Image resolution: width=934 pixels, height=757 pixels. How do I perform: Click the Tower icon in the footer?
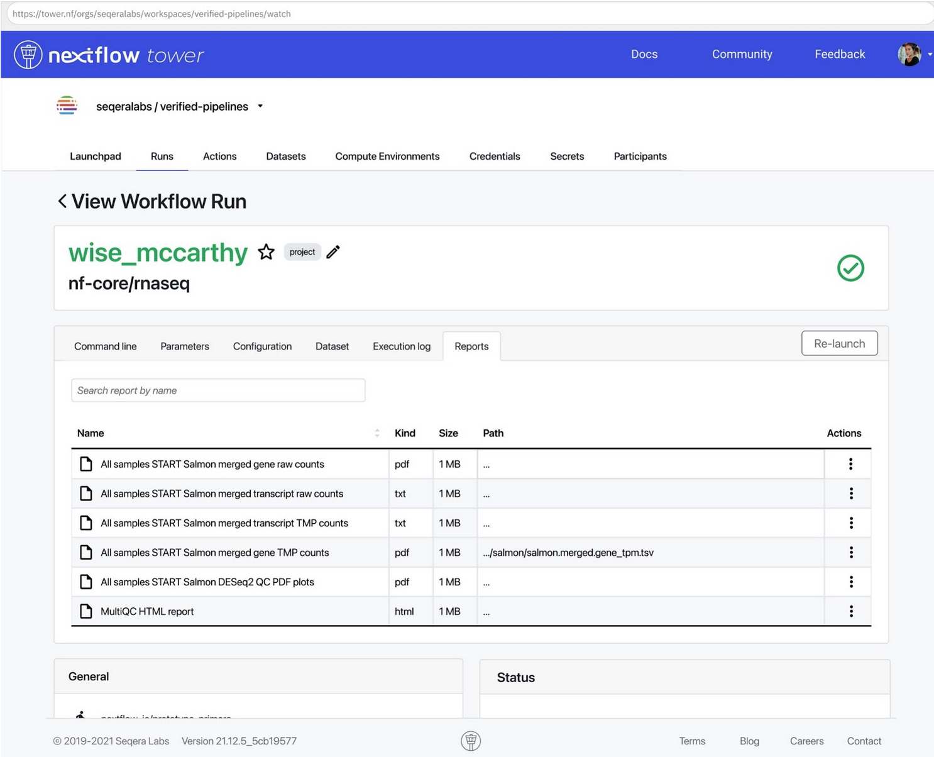pos(471,741)
